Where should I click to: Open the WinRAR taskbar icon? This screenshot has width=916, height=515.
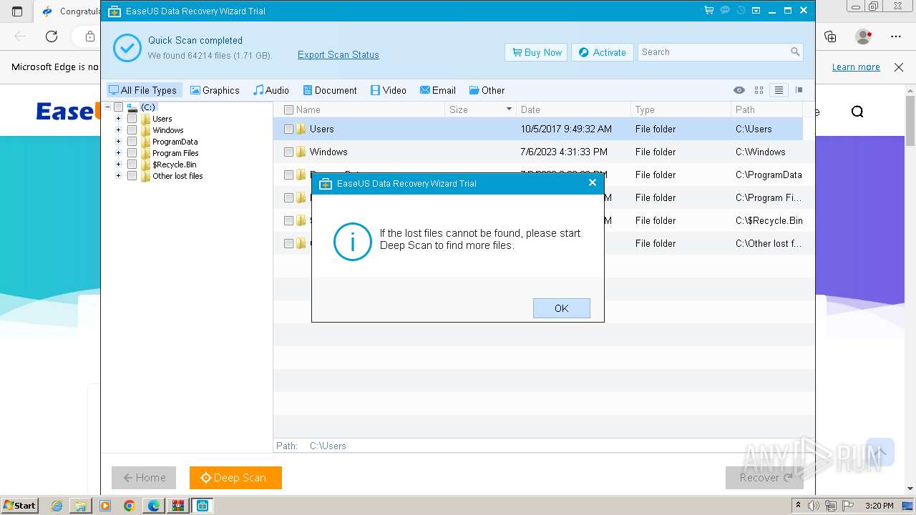(178, 506)
